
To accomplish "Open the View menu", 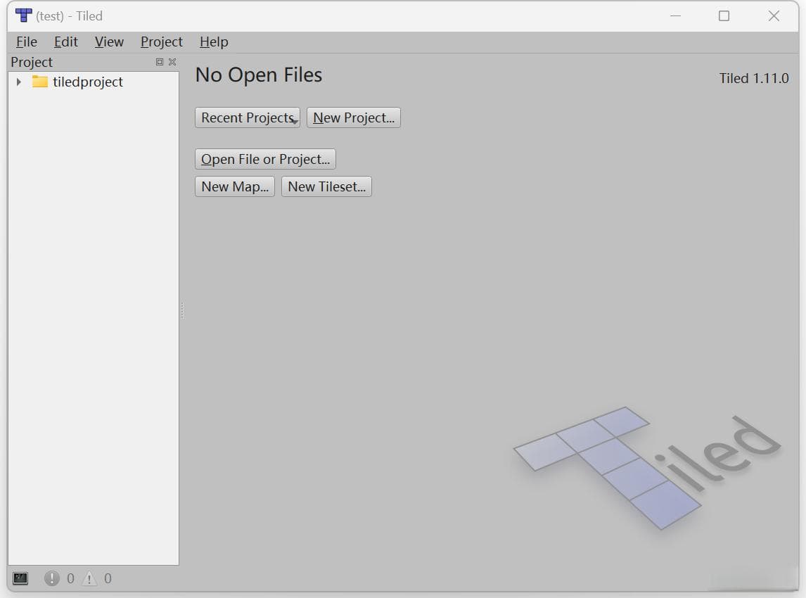I will coord(109,42).
